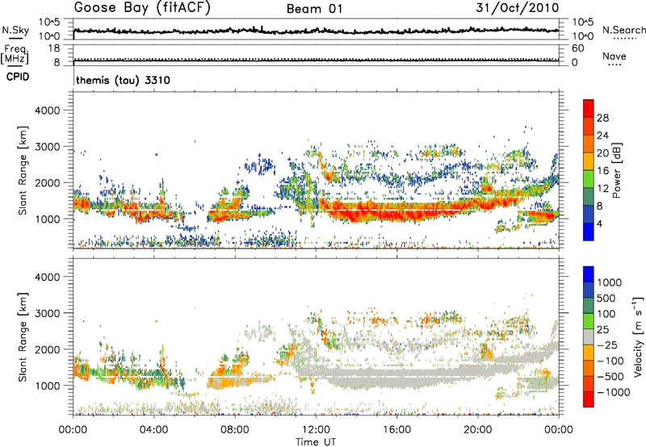Click the "28" power colorbar label
The height and width of the screenshot is (447, 646).
click(x=602, y=118)
